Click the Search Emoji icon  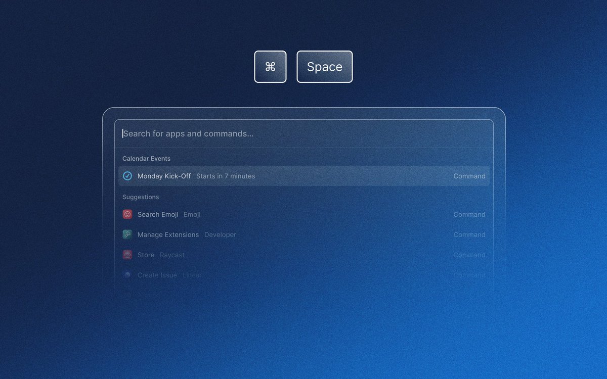[x=127, y=214]
